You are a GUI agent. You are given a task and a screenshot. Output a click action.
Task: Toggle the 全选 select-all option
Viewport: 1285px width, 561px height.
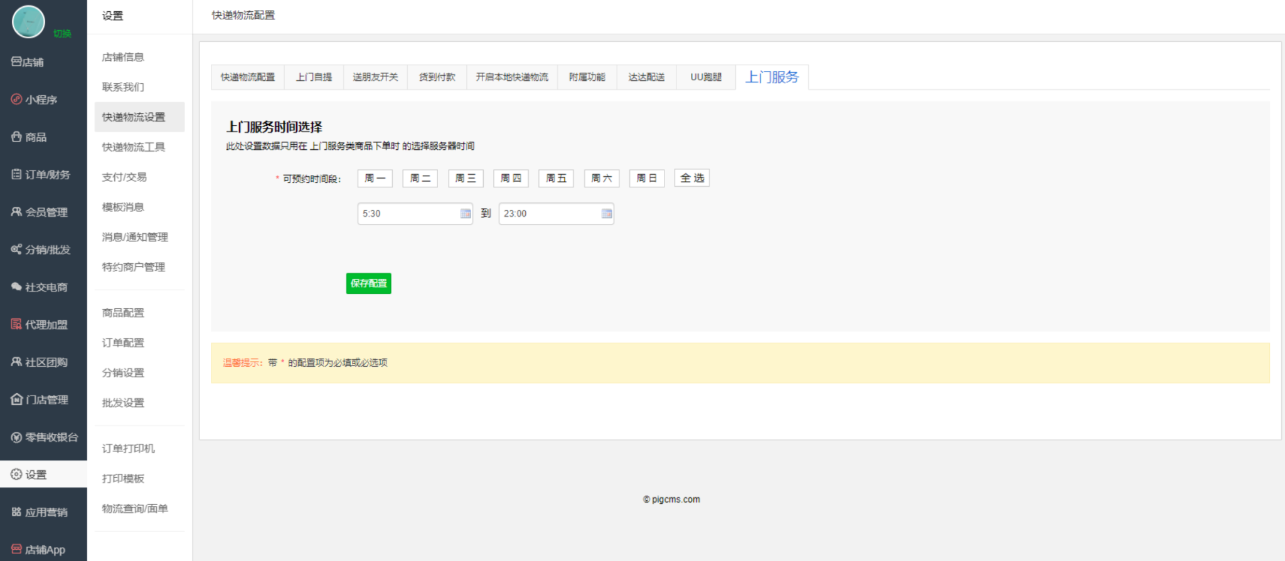pos(692,178)
